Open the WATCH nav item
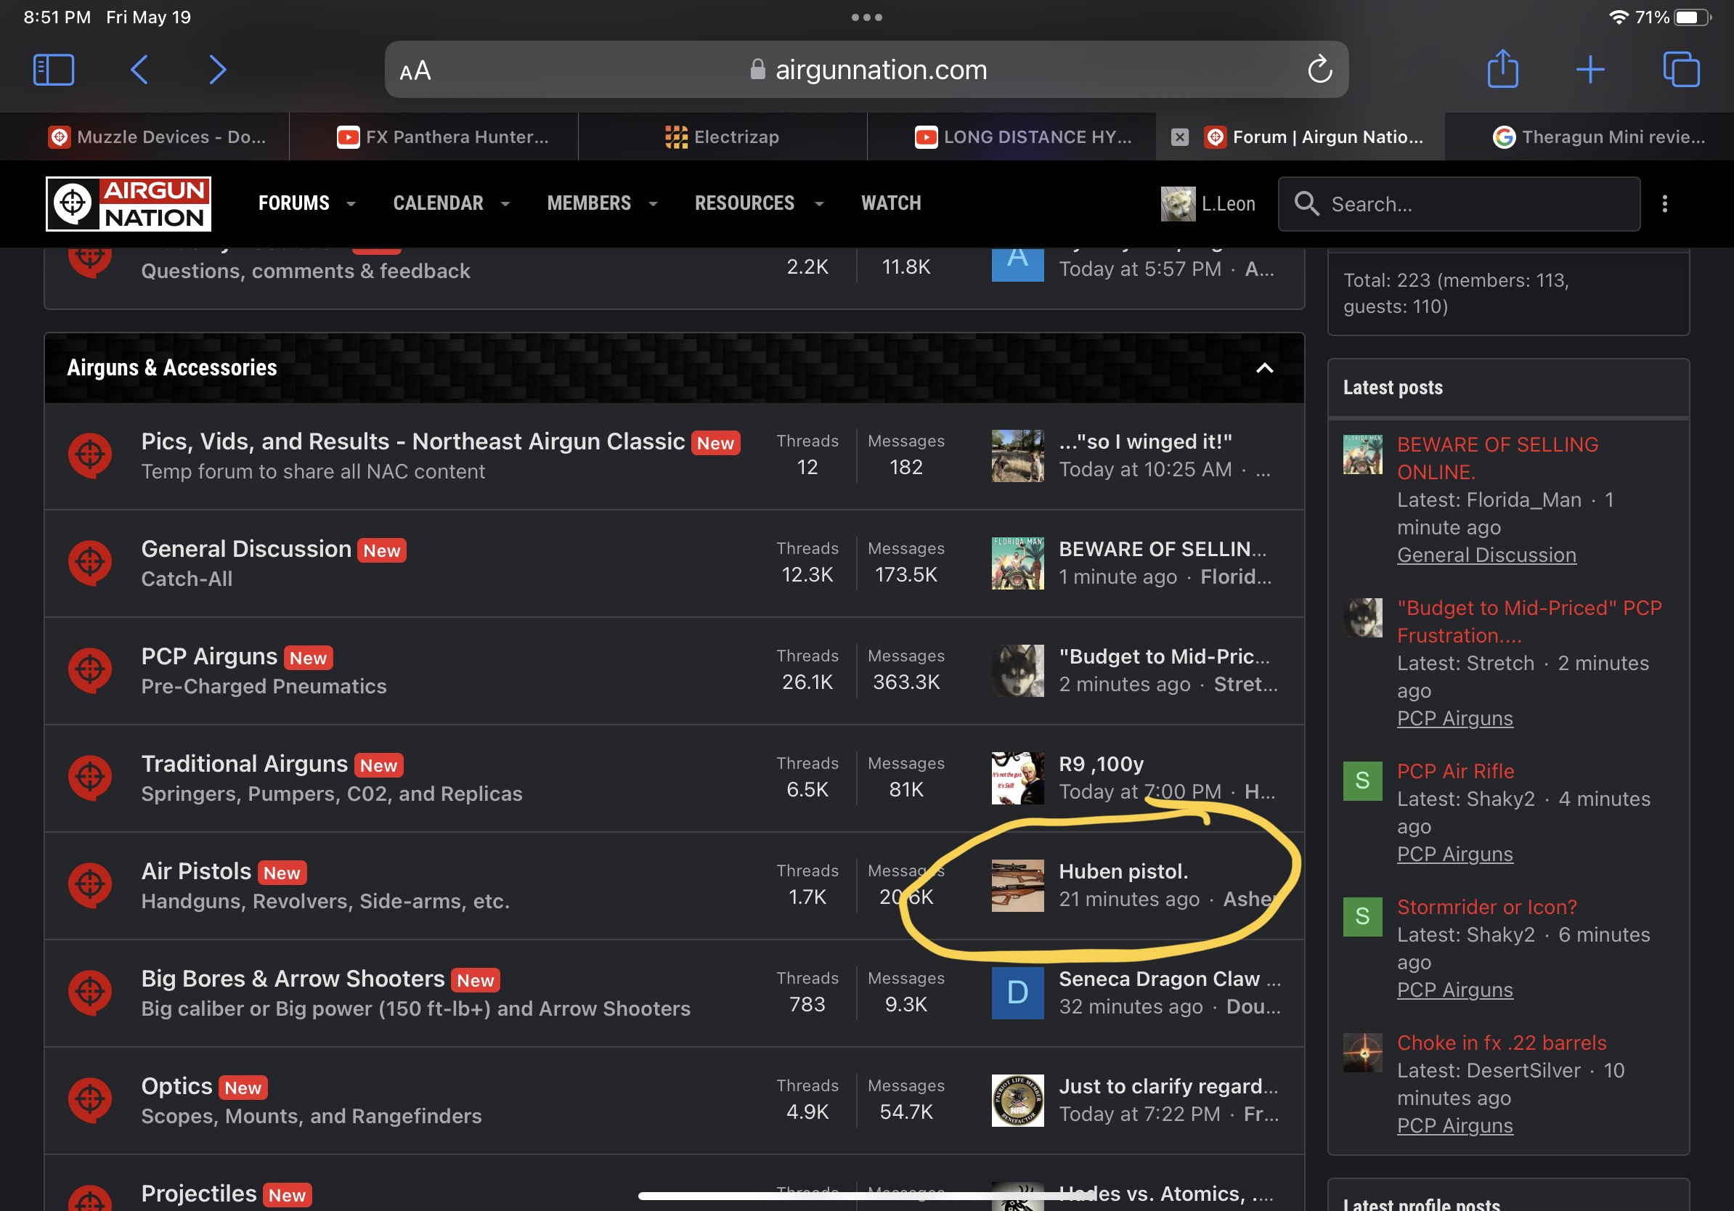 [891, 203]
